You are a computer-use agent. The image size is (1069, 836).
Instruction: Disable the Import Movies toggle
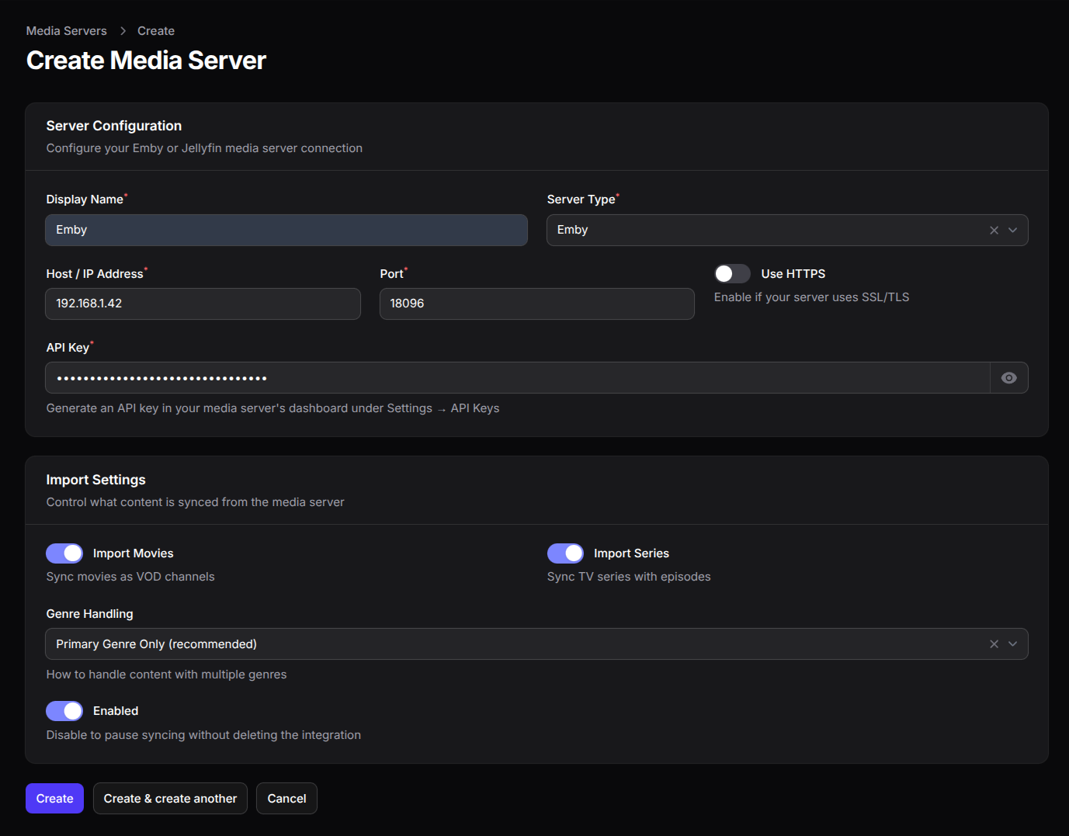point(64,553)
